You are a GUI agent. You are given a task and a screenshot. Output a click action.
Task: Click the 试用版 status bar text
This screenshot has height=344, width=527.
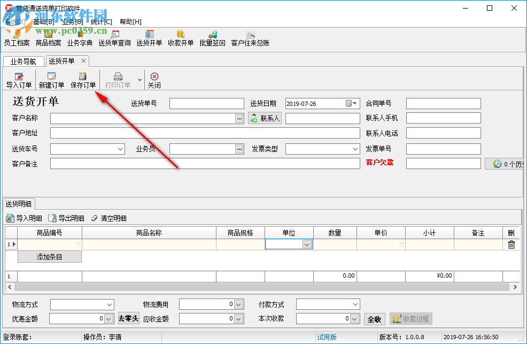(x=327, y=337)
